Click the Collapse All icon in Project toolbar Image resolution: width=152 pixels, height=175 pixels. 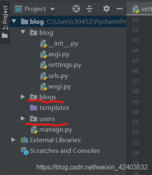pos(89,9)
